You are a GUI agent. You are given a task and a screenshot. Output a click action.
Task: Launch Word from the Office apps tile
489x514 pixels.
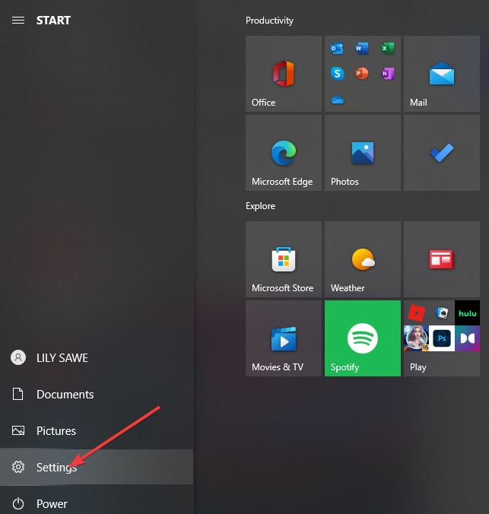(362, 48)
